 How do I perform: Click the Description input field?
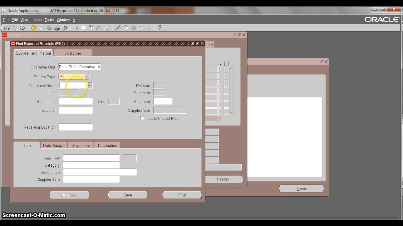pyautogui.click(x=100, y=172)
